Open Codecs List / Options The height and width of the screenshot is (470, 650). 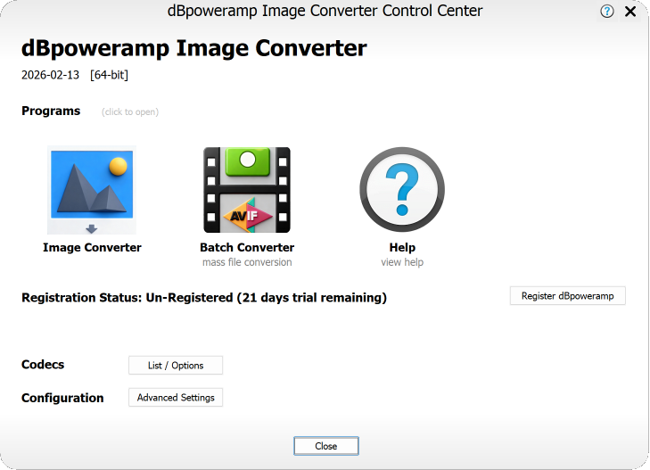coord(176,366)
